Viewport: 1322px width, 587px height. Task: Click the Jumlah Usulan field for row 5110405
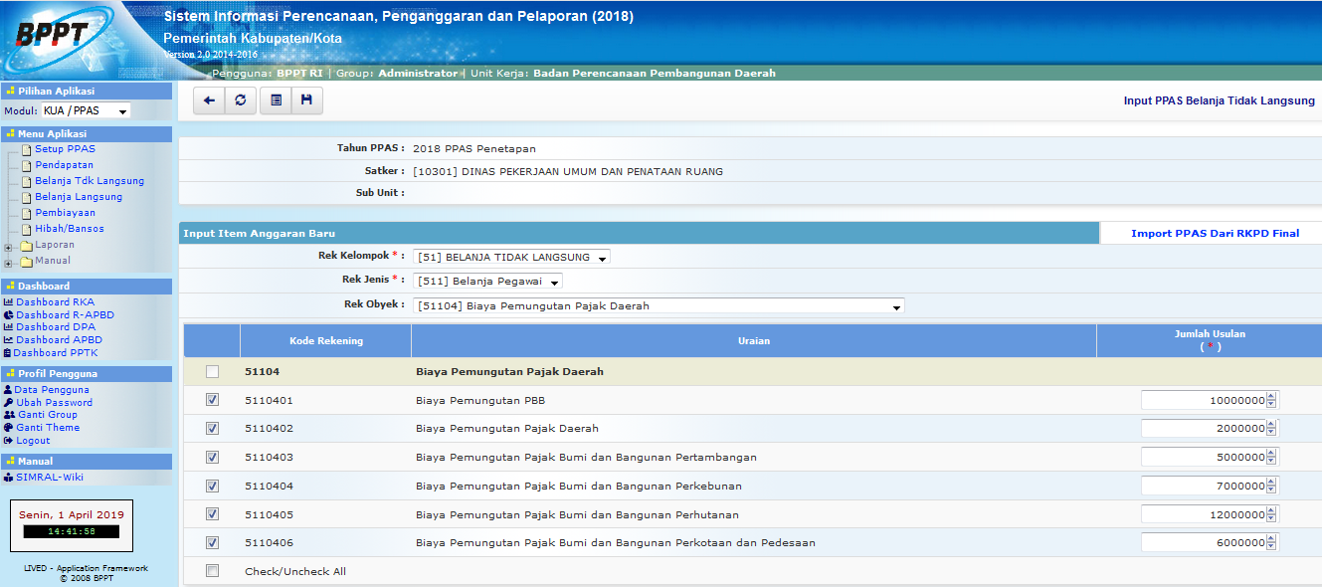coord(1203,514)
